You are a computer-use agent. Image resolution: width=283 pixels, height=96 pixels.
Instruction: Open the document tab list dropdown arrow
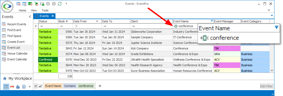[x=272, y=16]
